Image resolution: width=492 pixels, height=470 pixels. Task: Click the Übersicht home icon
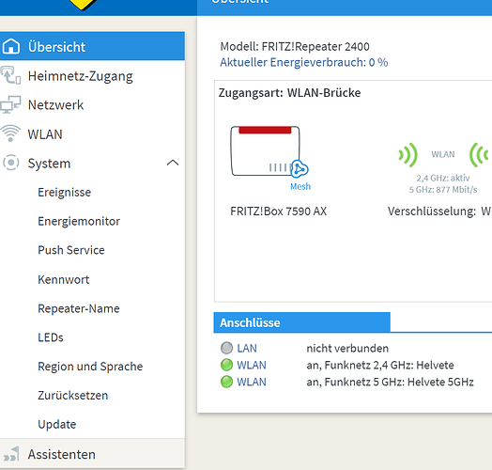[10, 46]
